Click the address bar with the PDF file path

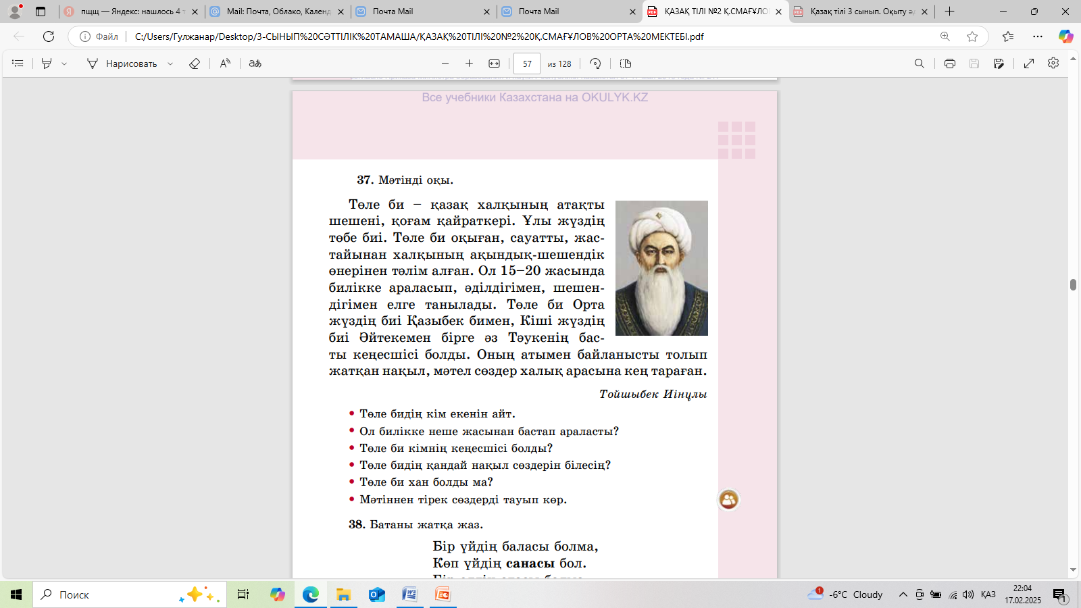[419, 36]
